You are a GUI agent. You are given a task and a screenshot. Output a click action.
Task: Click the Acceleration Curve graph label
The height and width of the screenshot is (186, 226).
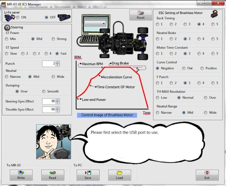tap(117, 77)
